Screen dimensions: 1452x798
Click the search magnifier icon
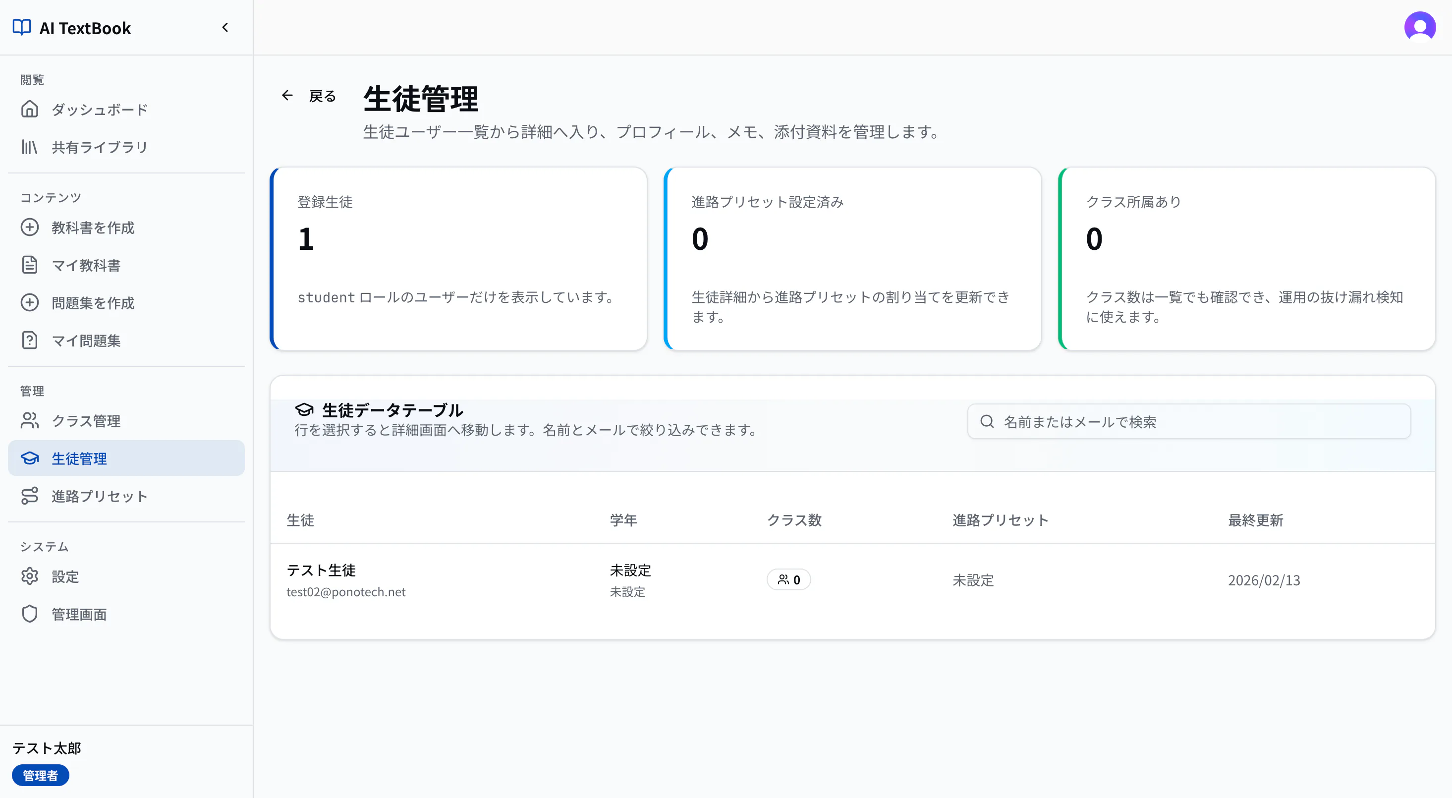coord(987,421)
